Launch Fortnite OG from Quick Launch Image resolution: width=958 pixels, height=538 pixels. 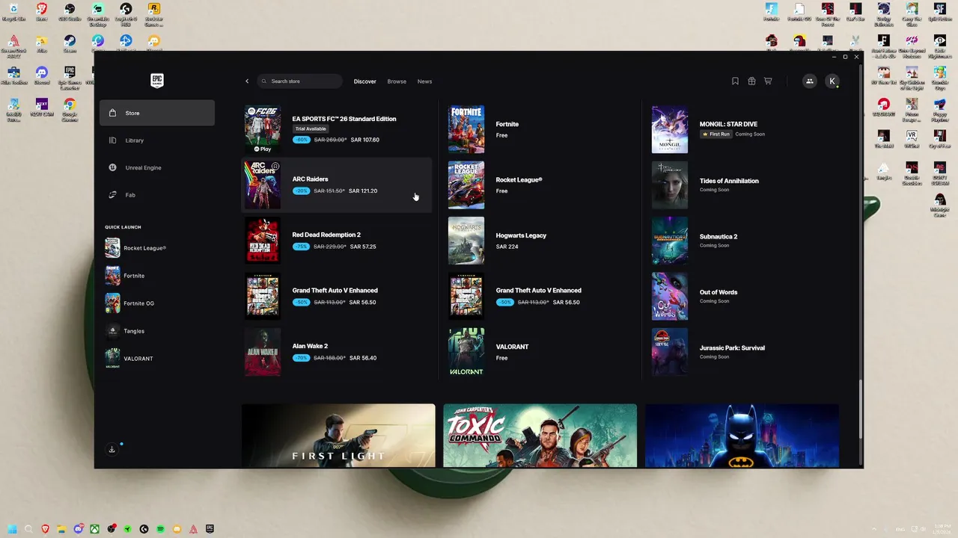(x=157, y=303)
